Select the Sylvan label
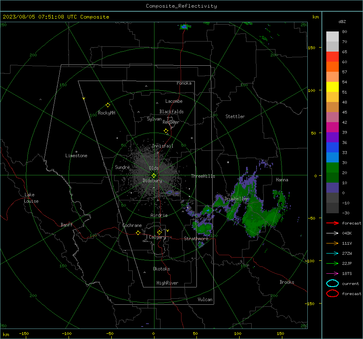Screen dimensions: 363x339 [x=154, y=119]
